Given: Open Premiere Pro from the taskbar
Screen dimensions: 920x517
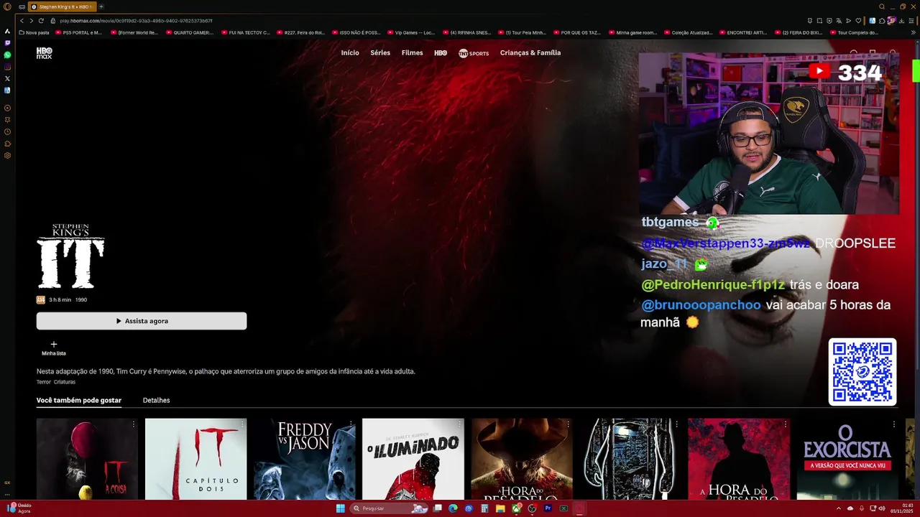Looking at the screenshot, I should pos(548,508).
